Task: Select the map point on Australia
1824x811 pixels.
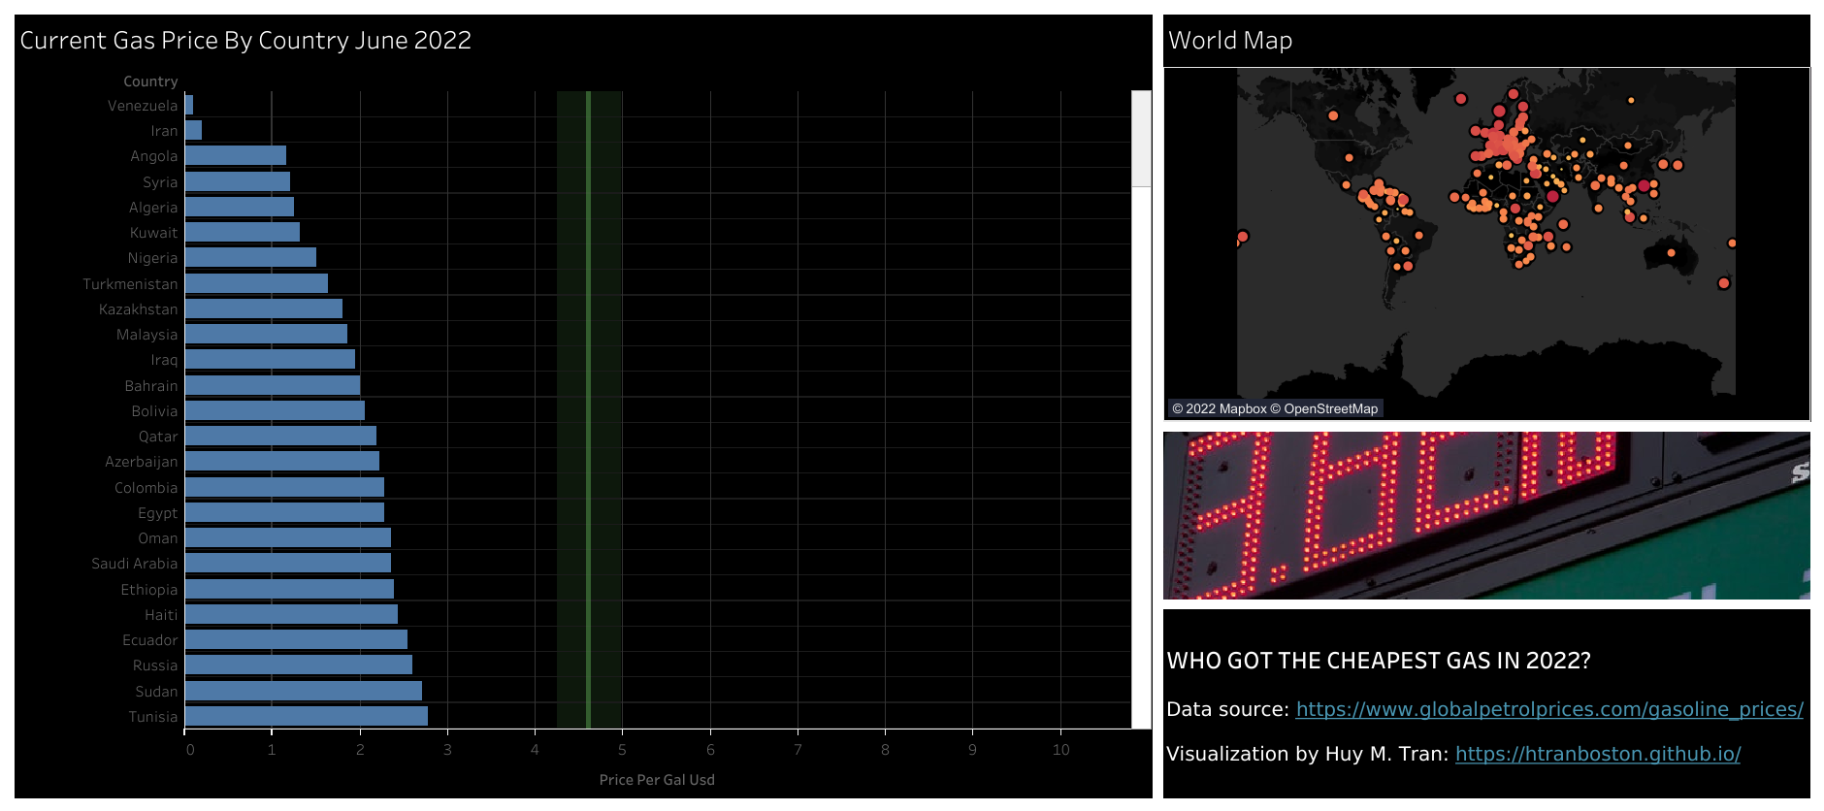Action: (1671, 253)
